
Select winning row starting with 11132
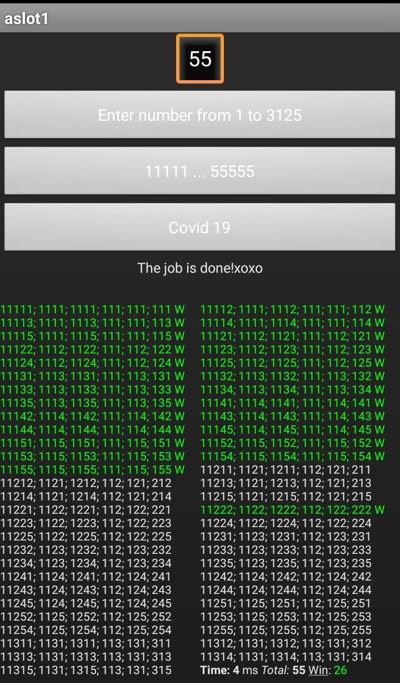point(292,376)
